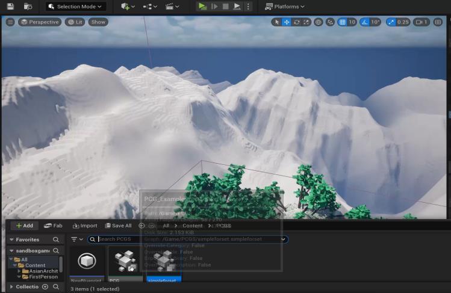Open the cinematics clapperboard menu

(x=172, y=7)
